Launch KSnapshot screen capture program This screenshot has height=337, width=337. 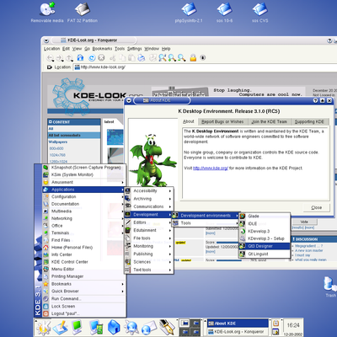(x=83, y=168)
